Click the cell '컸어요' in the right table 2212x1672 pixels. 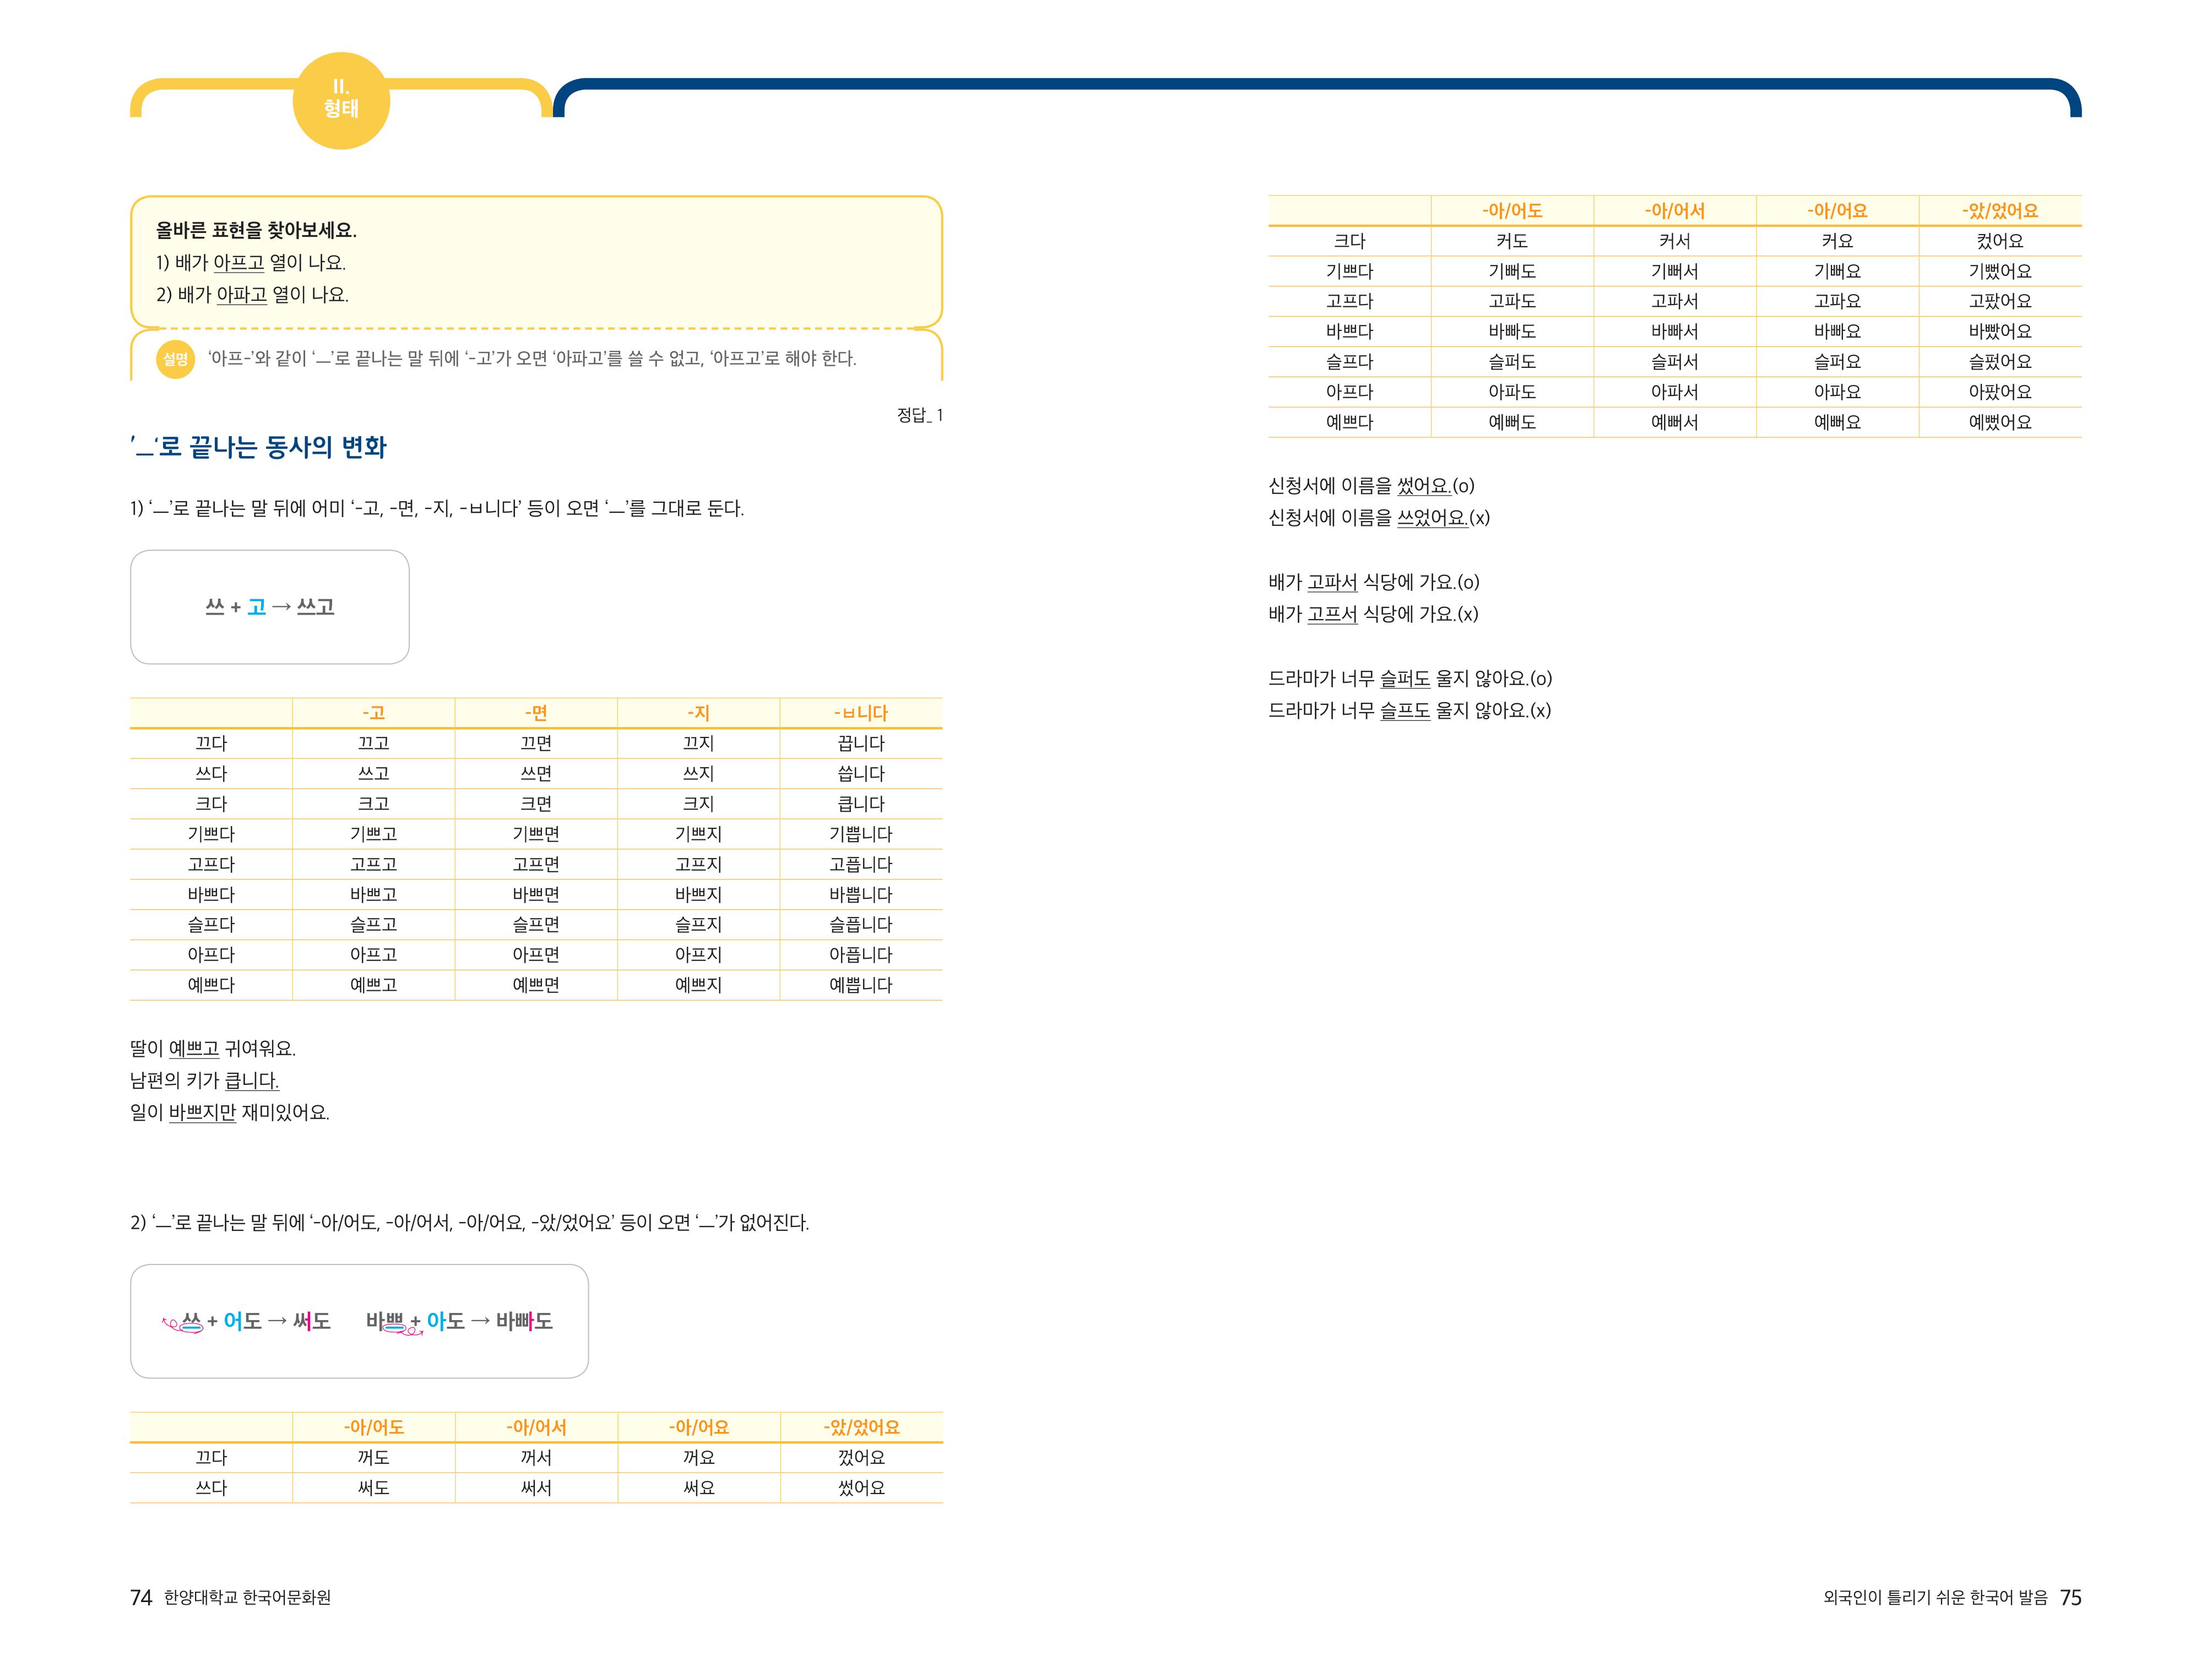click(1999, 241)
